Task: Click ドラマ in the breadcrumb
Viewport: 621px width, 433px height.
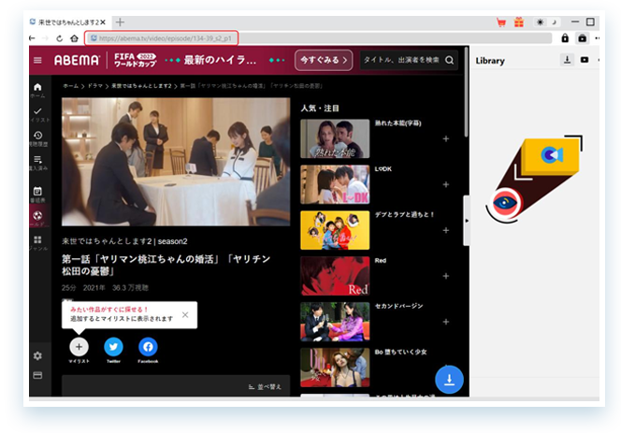Action: (x=95, y=86)
